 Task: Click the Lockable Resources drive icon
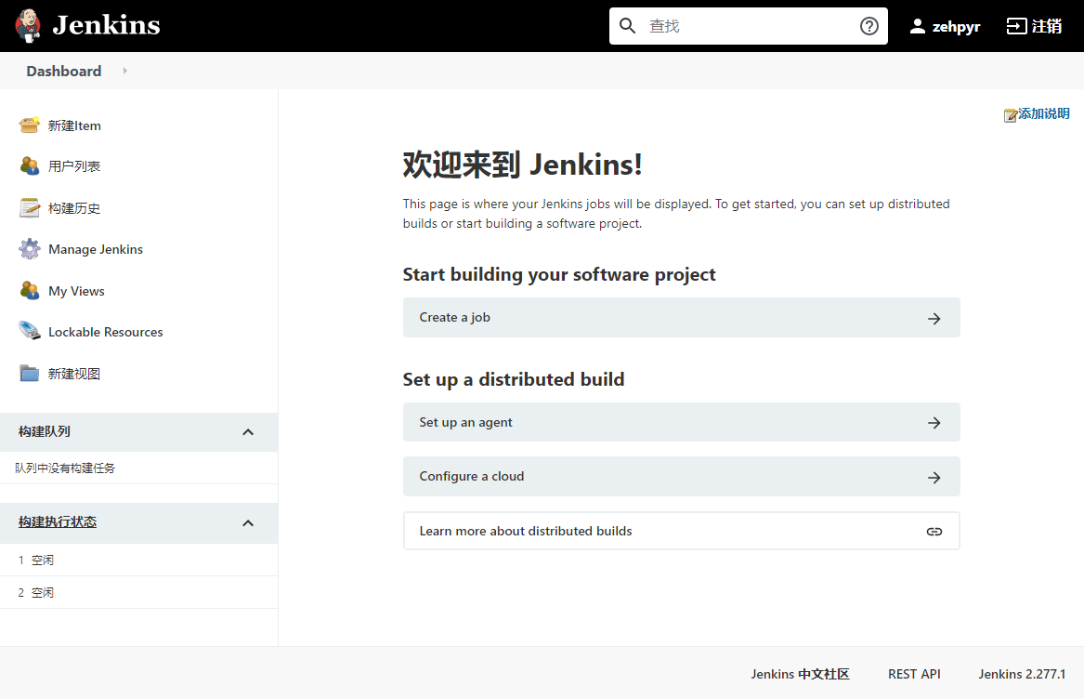[30, 332]
